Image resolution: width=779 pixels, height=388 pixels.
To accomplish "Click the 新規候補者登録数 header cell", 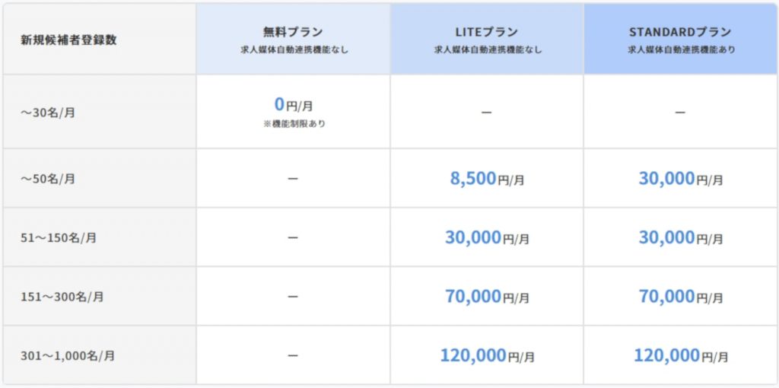I will [x=100, y=40].
